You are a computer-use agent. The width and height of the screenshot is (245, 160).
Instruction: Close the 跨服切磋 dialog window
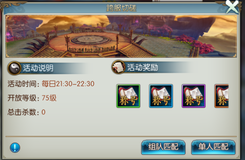click(x=232, y=7)
